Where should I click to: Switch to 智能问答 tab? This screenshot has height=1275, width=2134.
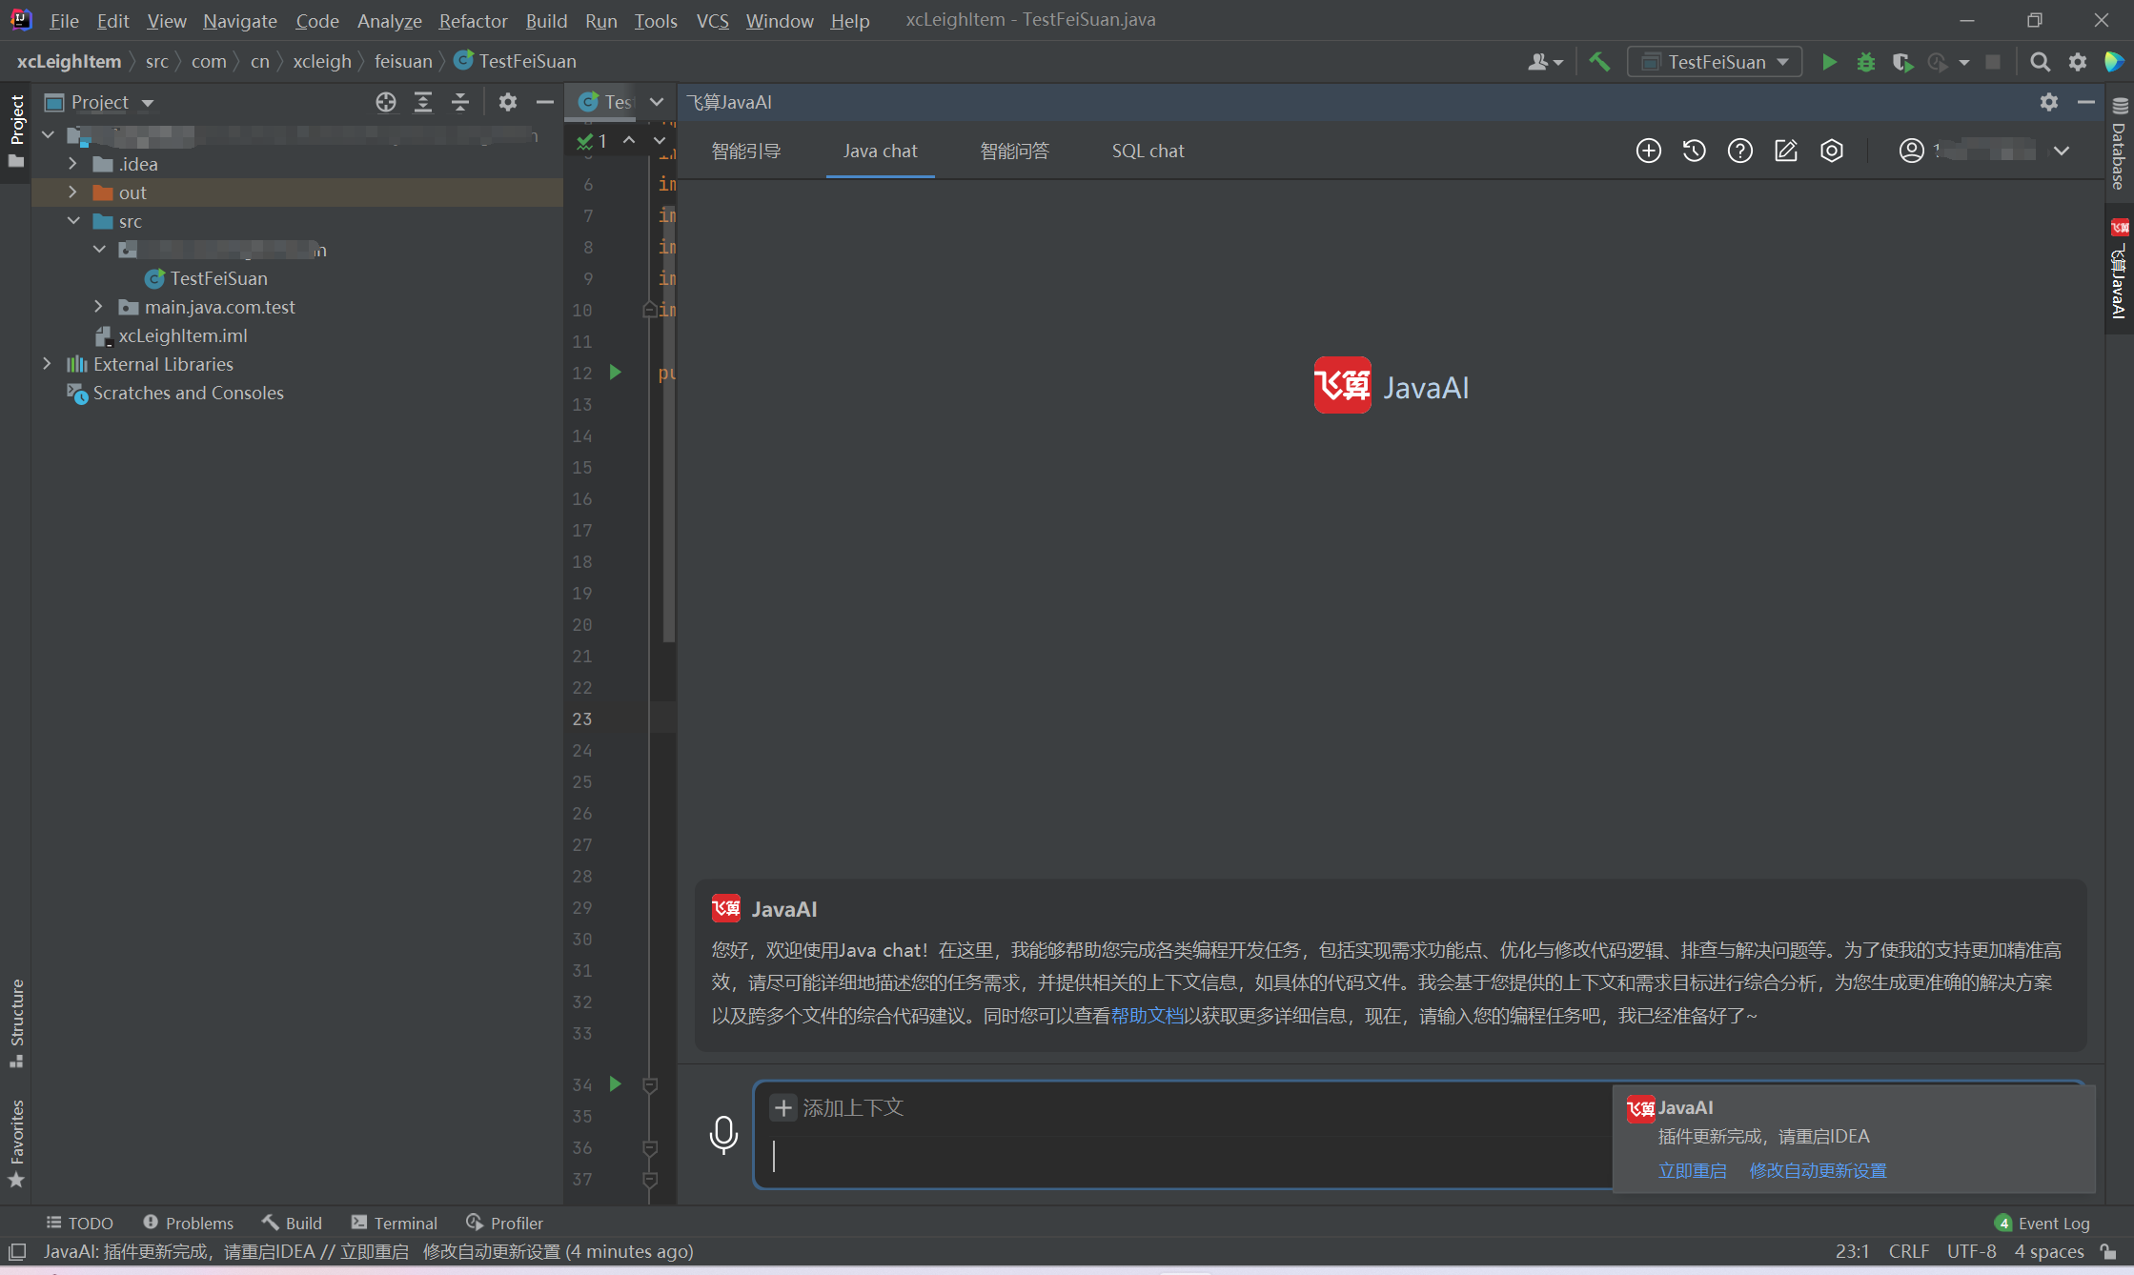click(x=1014, y=151)
